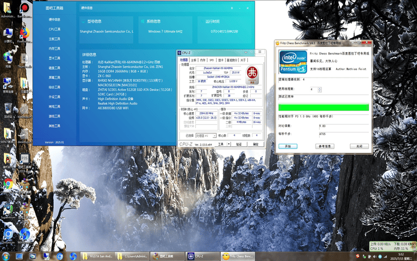Viewport: 417px width, 261px height.
Task: Select 外设工具 in the 图吧工具箱 sidebar
Action: (x=54, y=97)
